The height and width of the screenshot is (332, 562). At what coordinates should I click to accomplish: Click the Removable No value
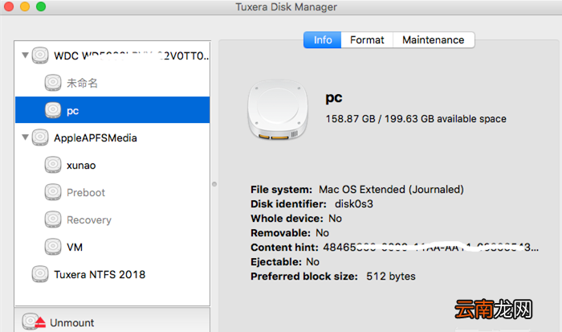pyautogui.click(x=322, y=233)
